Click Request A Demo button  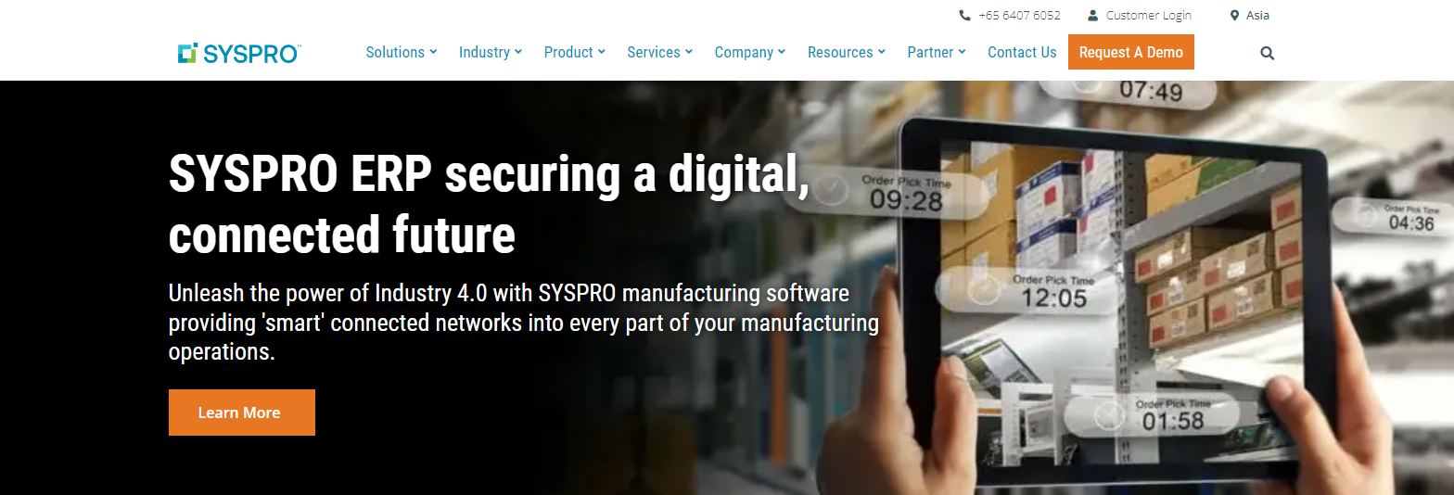pos(1131,52)
